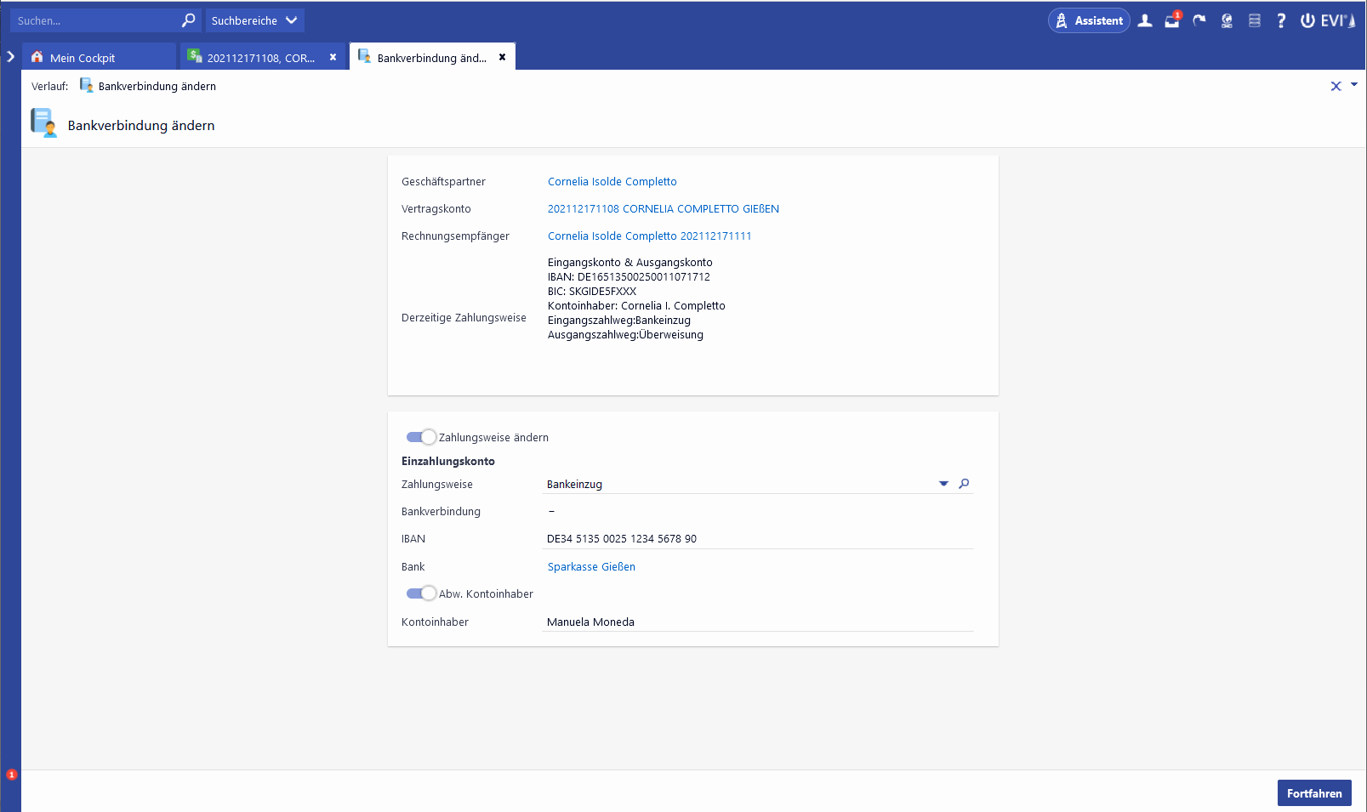The width and height of the screenshot is (1367, 812).
Task: Click the Fortfahren button
Action: pos(1313,793)
